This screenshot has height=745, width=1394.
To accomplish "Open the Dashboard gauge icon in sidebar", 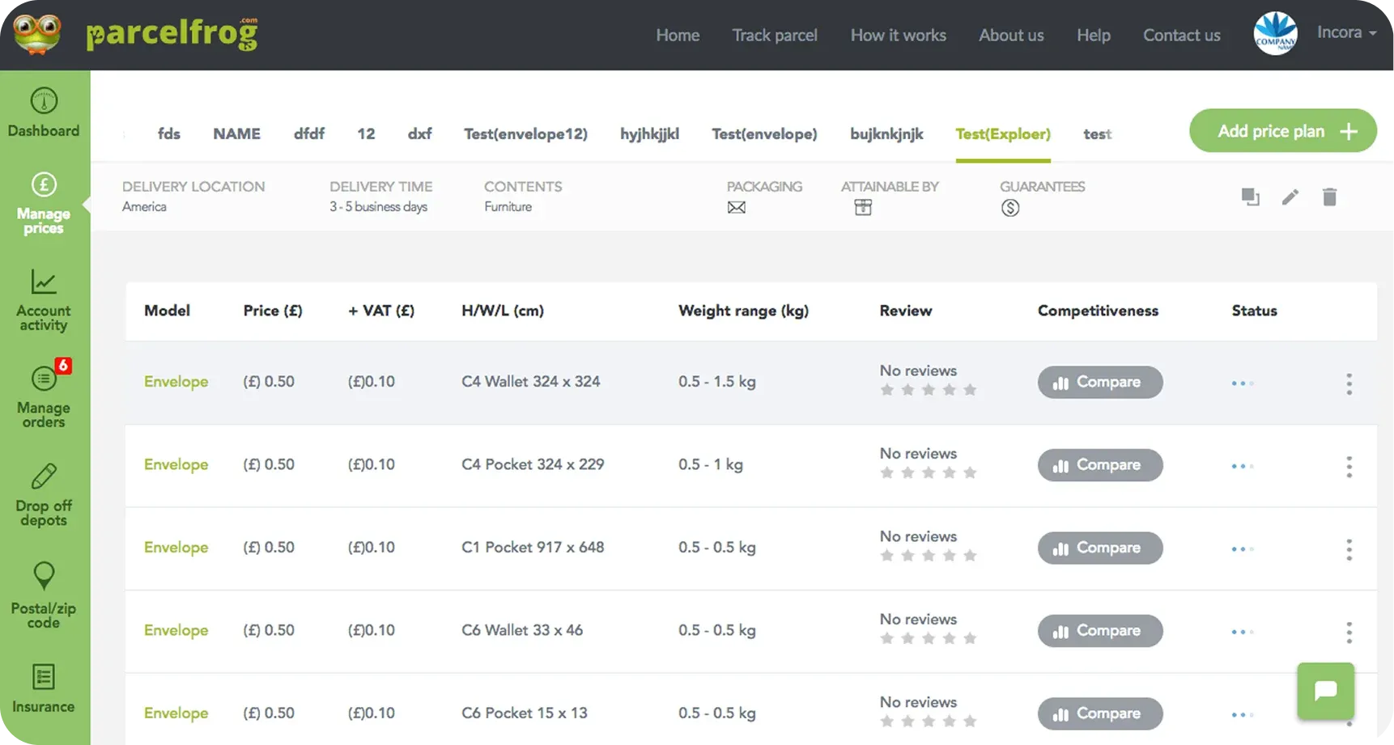I will click(x=44, y=102).
